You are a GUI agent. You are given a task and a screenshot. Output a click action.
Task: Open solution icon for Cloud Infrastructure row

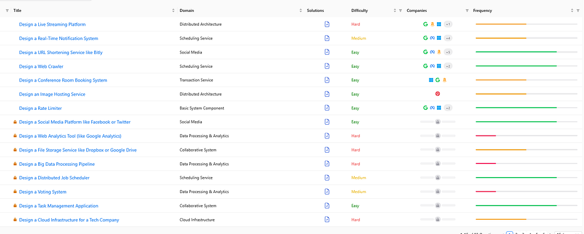coord(327,220)
